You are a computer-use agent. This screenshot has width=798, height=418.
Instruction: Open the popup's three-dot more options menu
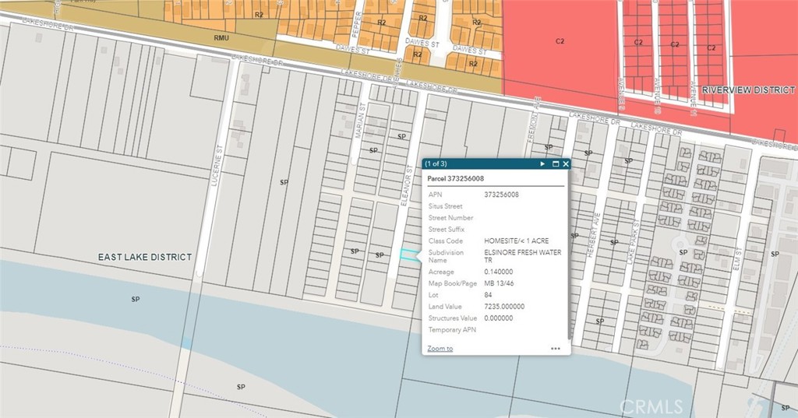point(555,349)
